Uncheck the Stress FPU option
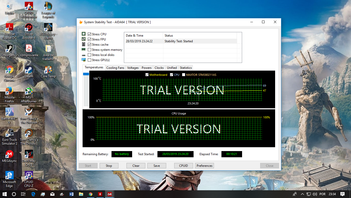 tap(89, 39)
